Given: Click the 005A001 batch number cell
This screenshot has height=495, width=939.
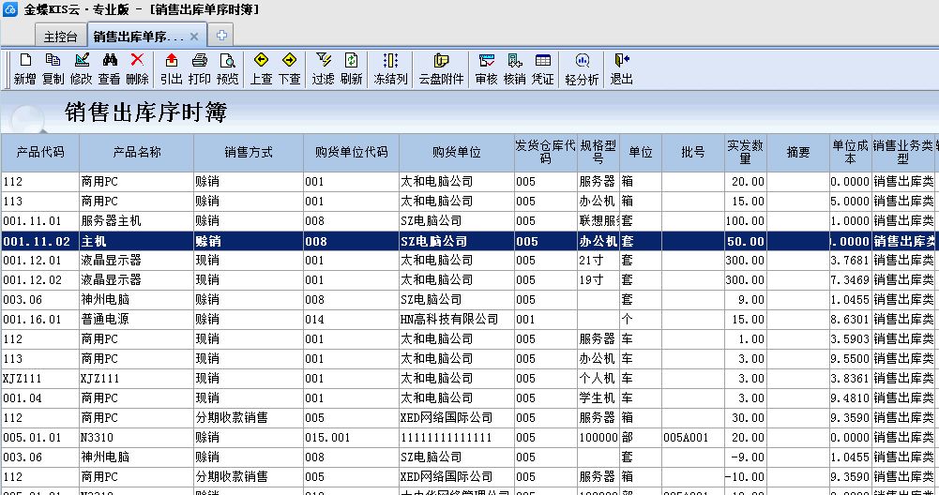Looking at the screenshot, I should 693,438.
